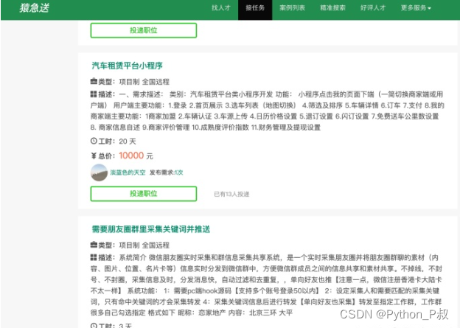The width and height of the screenshot is (460, 328).
Task: Click the topmost 投递职位 button
Action: click(x=144, y=30)
